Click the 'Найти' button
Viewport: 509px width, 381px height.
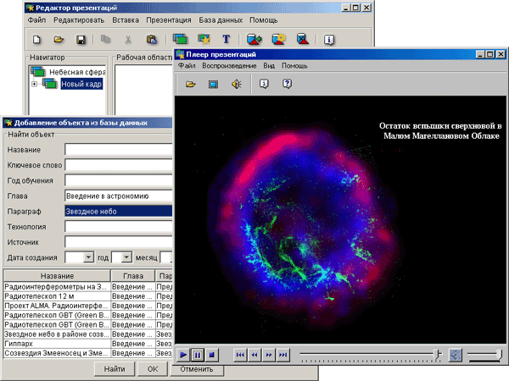click(x=115, y=369)
